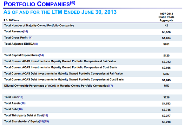The image size is (184, 126).
Task: Open footnote (18) after Total Debt
Action: [20, 109]
